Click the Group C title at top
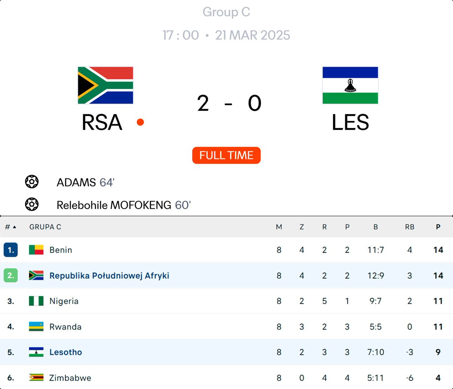This screenshot has height=389, width=453. click(226, 12)
